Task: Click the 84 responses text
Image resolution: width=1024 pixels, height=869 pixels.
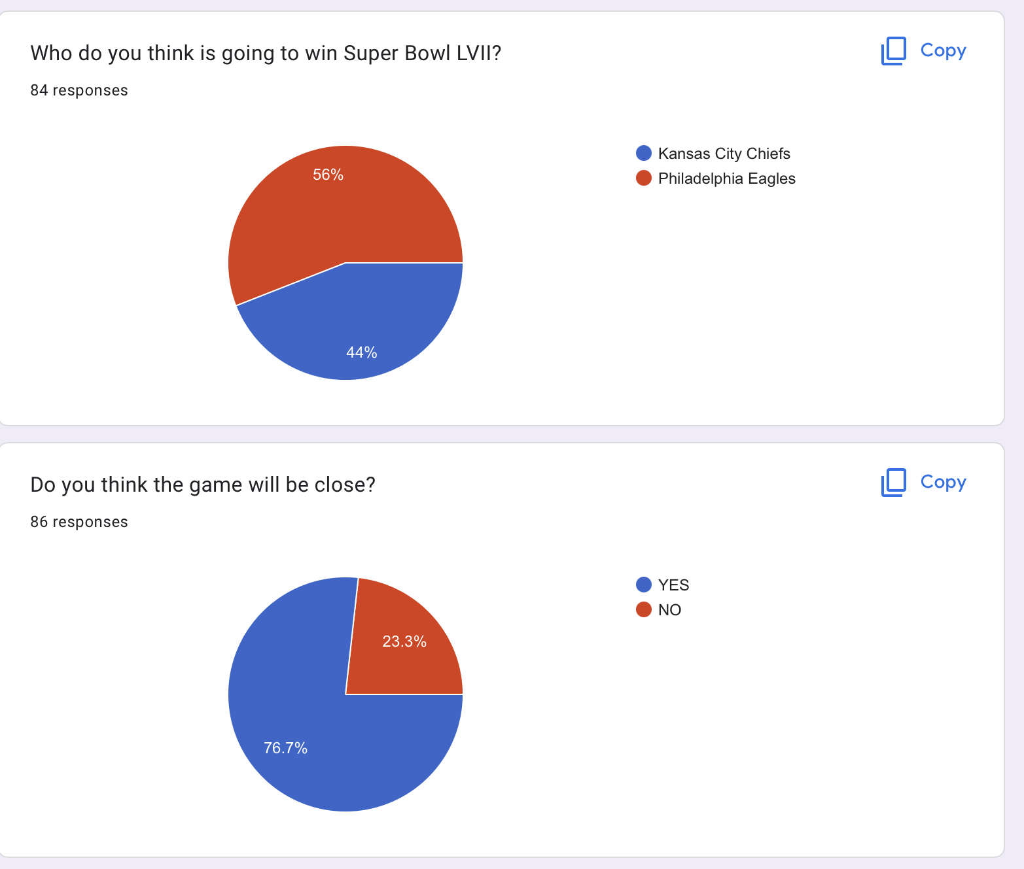Action: click(x=79, y=90)
